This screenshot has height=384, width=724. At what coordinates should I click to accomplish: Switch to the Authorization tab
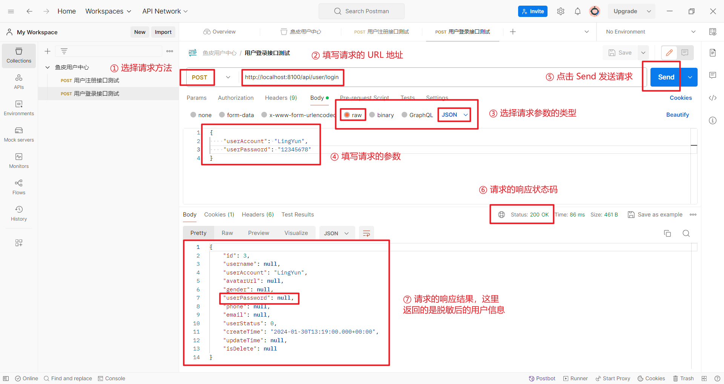[x=236, y=98]
